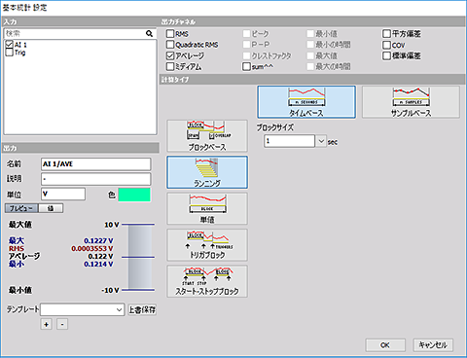Switch to the 値 tab
The height and width of the screenshot is (358, 467).
[51, 208]
